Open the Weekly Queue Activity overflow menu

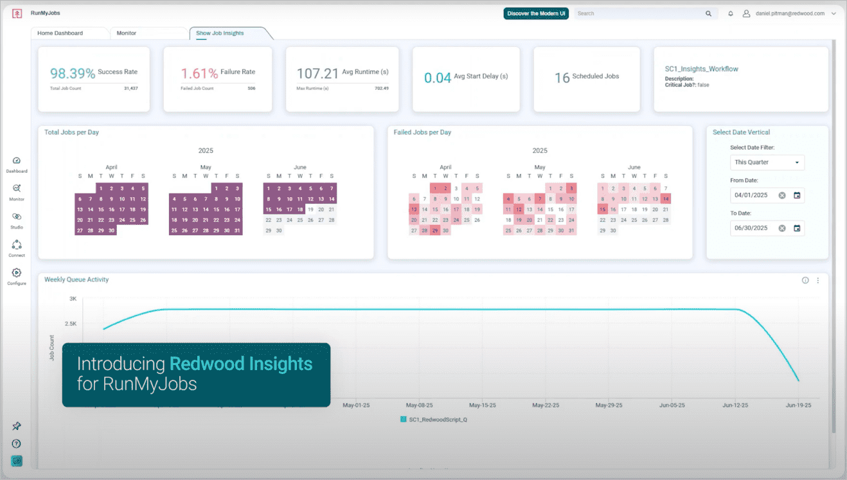(818, 280)
